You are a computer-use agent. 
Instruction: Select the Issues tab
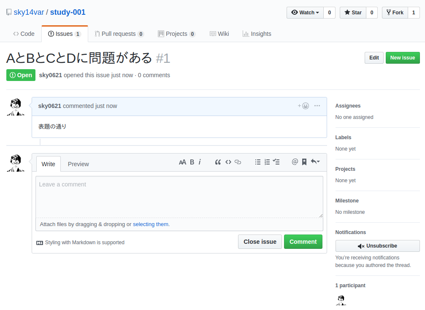(65, 34)
